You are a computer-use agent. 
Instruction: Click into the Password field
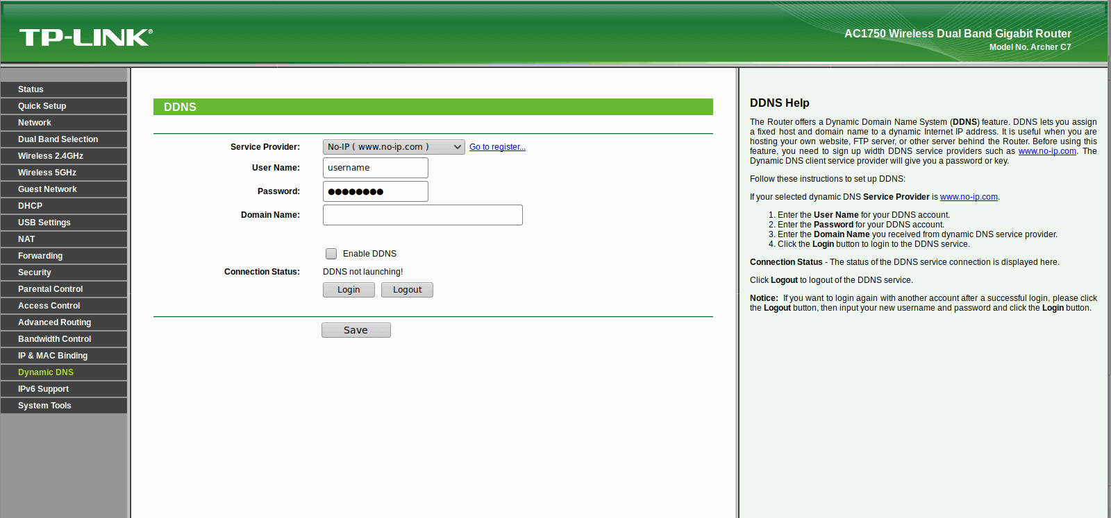pyautogui.click(x=376, y=191)
